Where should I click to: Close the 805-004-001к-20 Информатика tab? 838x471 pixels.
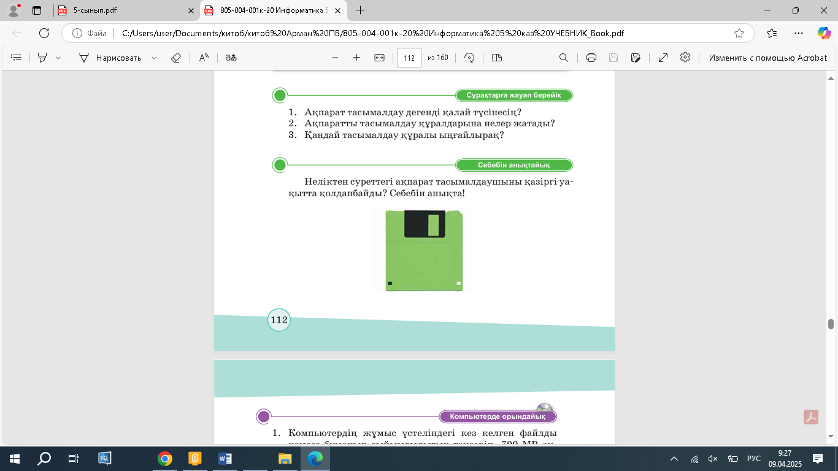tap(338, 10)
